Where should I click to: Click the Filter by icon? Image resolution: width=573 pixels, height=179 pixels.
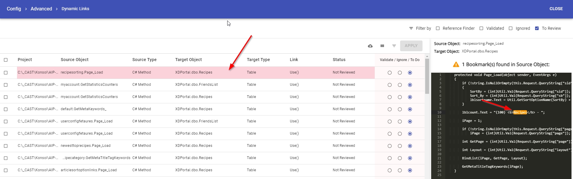[x=411, y=28]
